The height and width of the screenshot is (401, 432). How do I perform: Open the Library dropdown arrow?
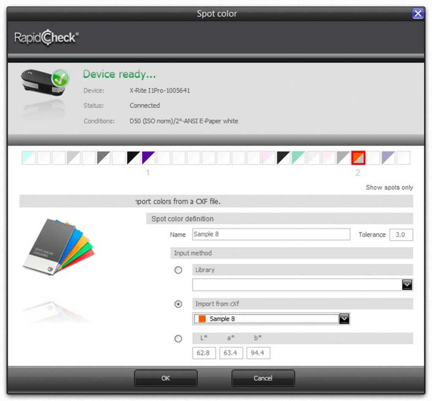pyautogui.click(x=407, y=285)
